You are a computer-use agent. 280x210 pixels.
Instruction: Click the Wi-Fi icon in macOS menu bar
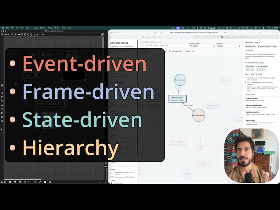tap(255, 28)
